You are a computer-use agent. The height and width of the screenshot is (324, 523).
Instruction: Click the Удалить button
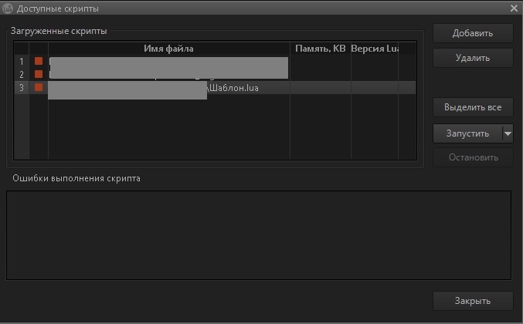click(473, 58)
